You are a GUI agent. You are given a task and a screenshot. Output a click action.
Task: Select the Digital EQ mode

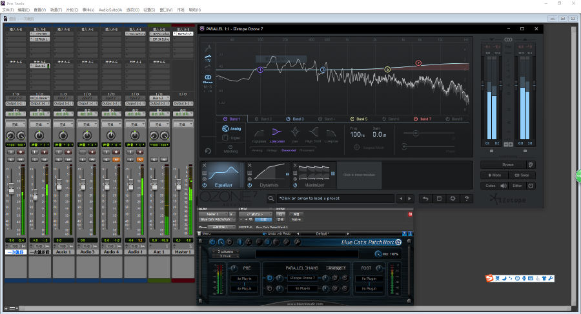click(x=231, y=138)
